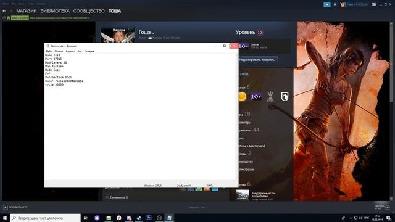
Task: Click the green lock icon near the URL
Action: pyautogui.click(x=9, y=18)
